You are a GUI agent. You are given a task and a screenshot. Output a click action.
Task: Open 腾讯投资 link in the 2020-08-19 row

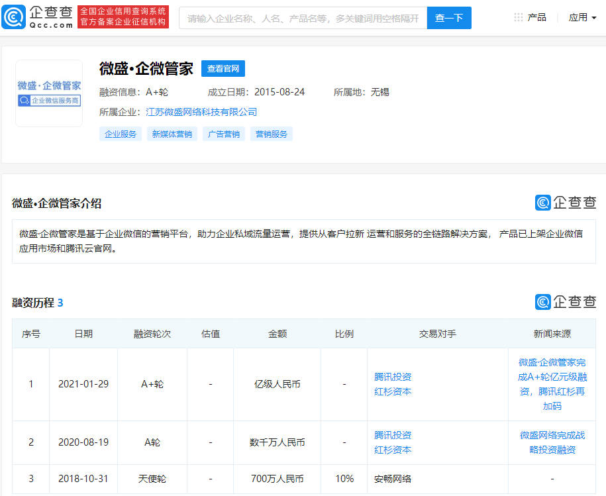pos(393,435)
